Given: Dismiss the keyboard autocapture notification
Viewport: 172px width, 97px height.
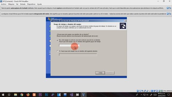Looking at the screenshot, I should [168, 8].
